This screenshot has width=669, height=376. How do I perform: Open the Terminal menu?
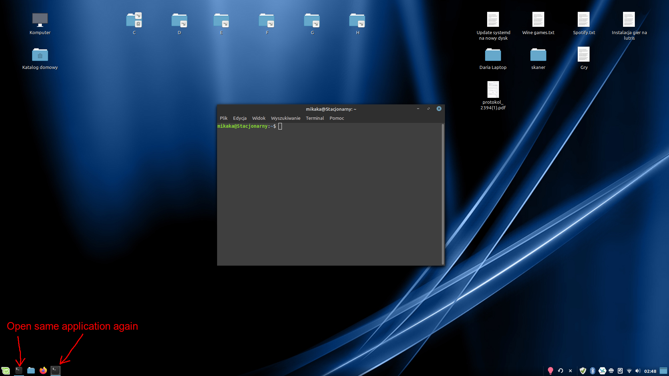click(315, 118)
